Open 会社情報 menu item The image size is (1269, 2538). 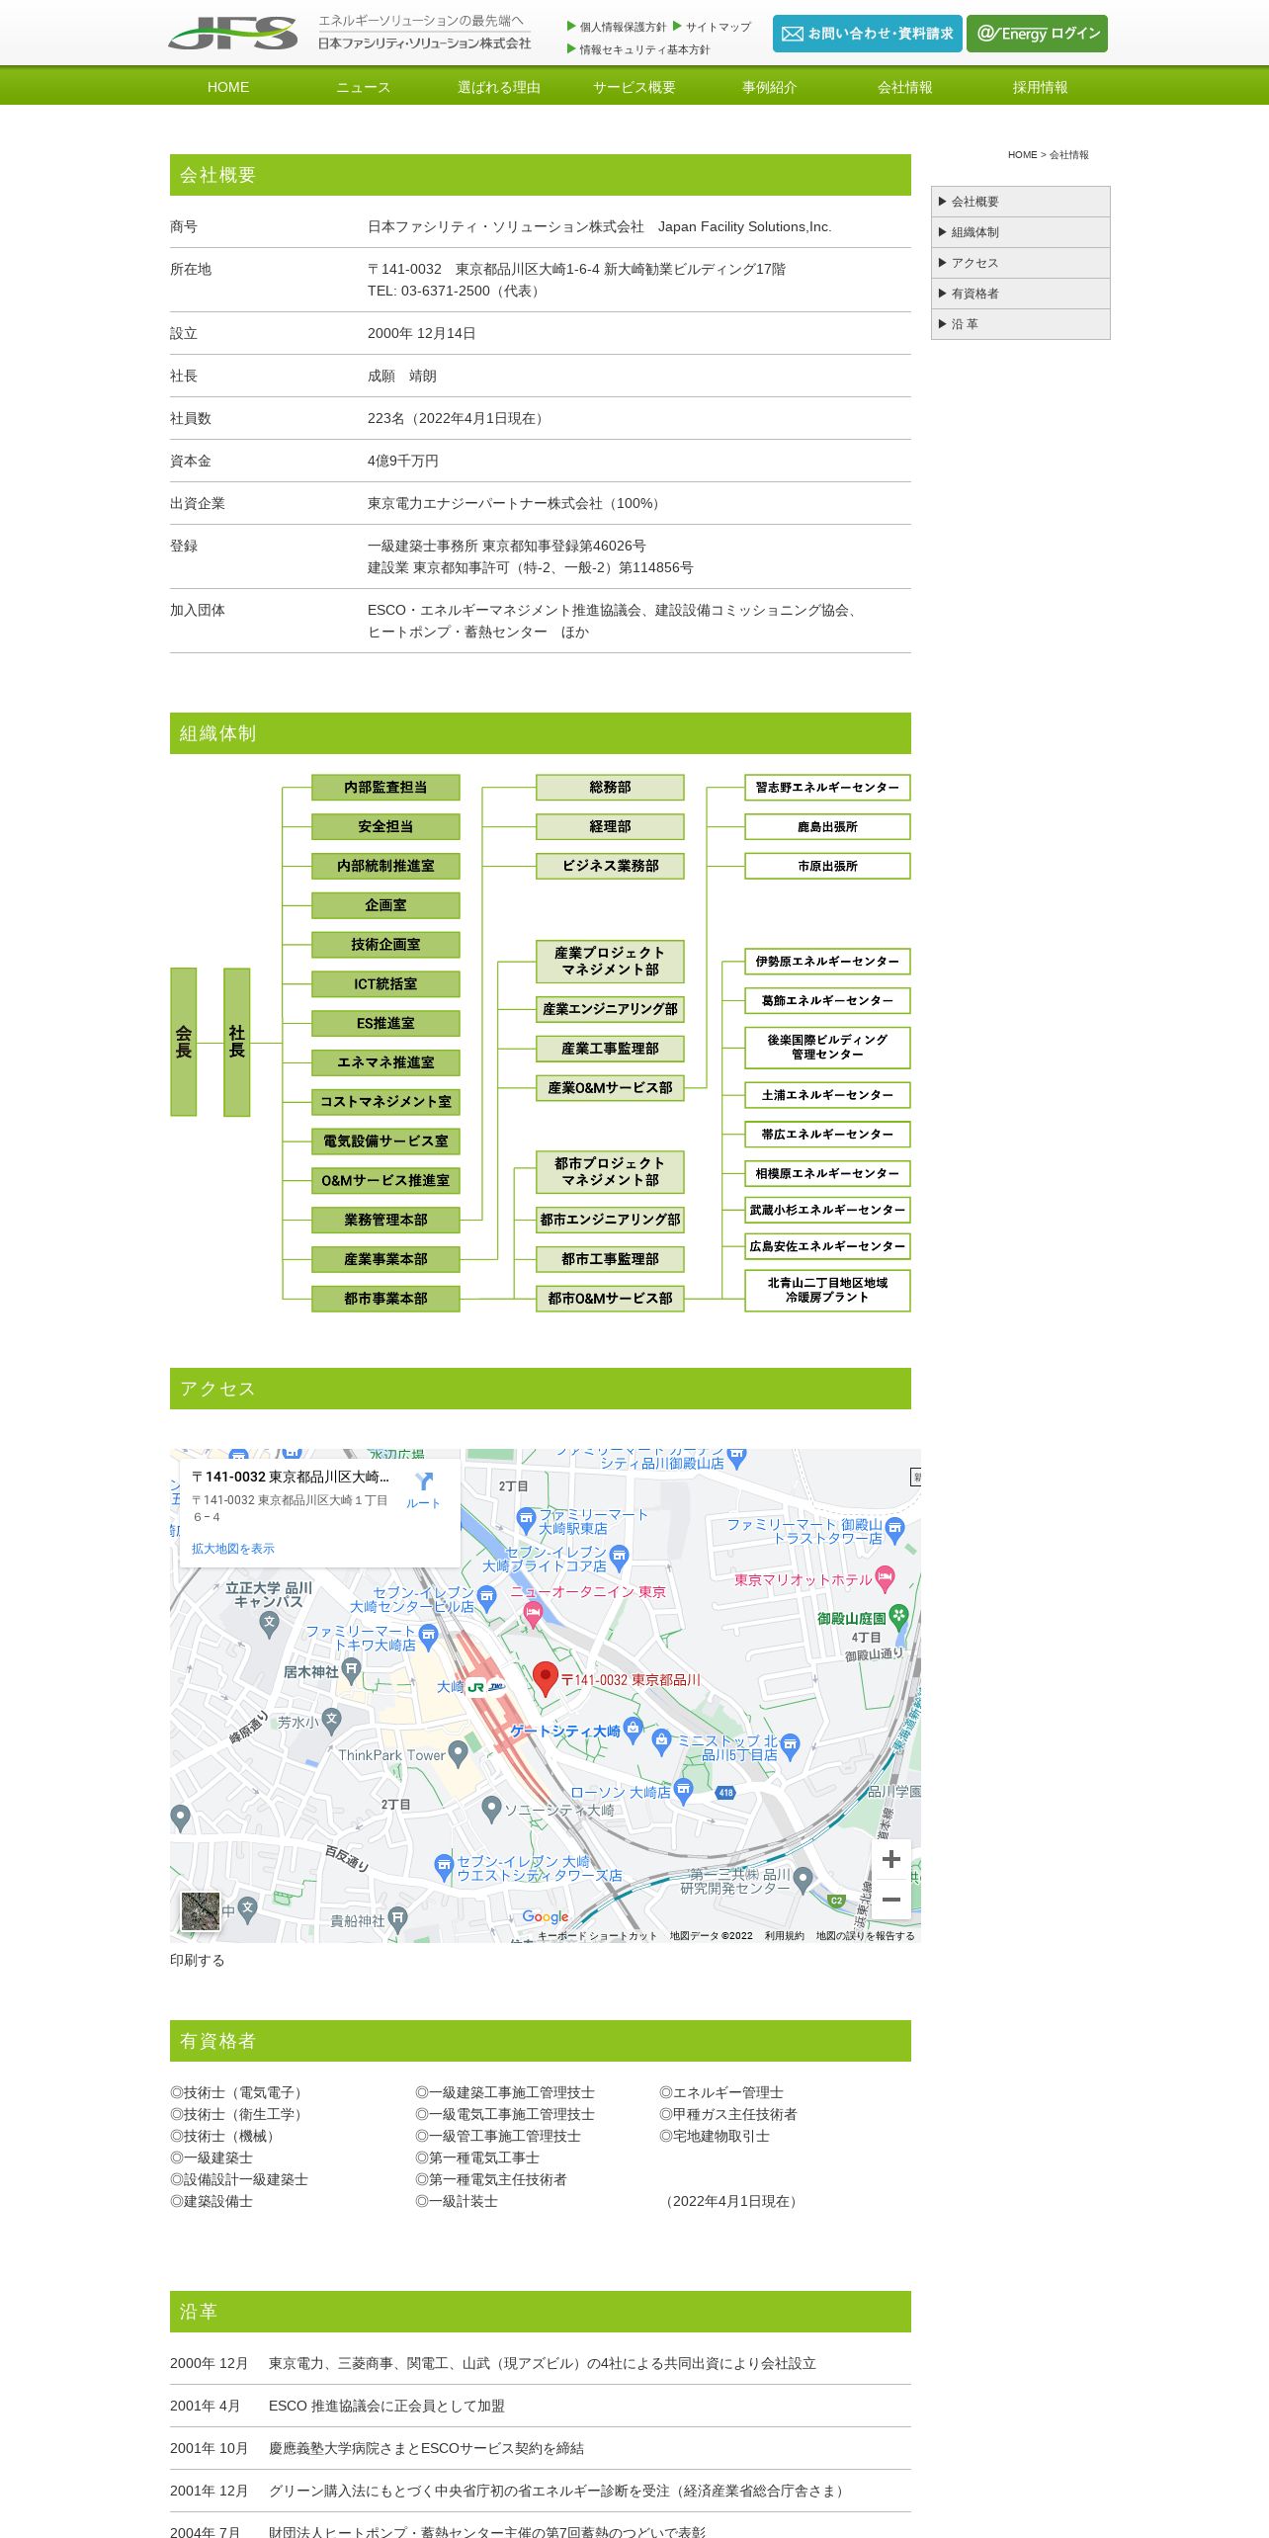tap(905, 87)
